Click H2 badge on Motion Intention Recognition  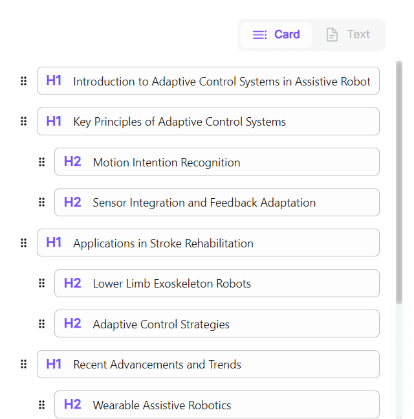[x=72, y=162]
